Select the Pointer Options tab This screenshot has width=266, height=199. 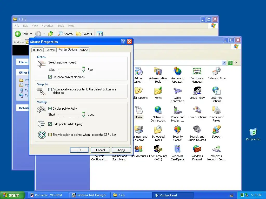pyautogui.click(x=68, y=49)
